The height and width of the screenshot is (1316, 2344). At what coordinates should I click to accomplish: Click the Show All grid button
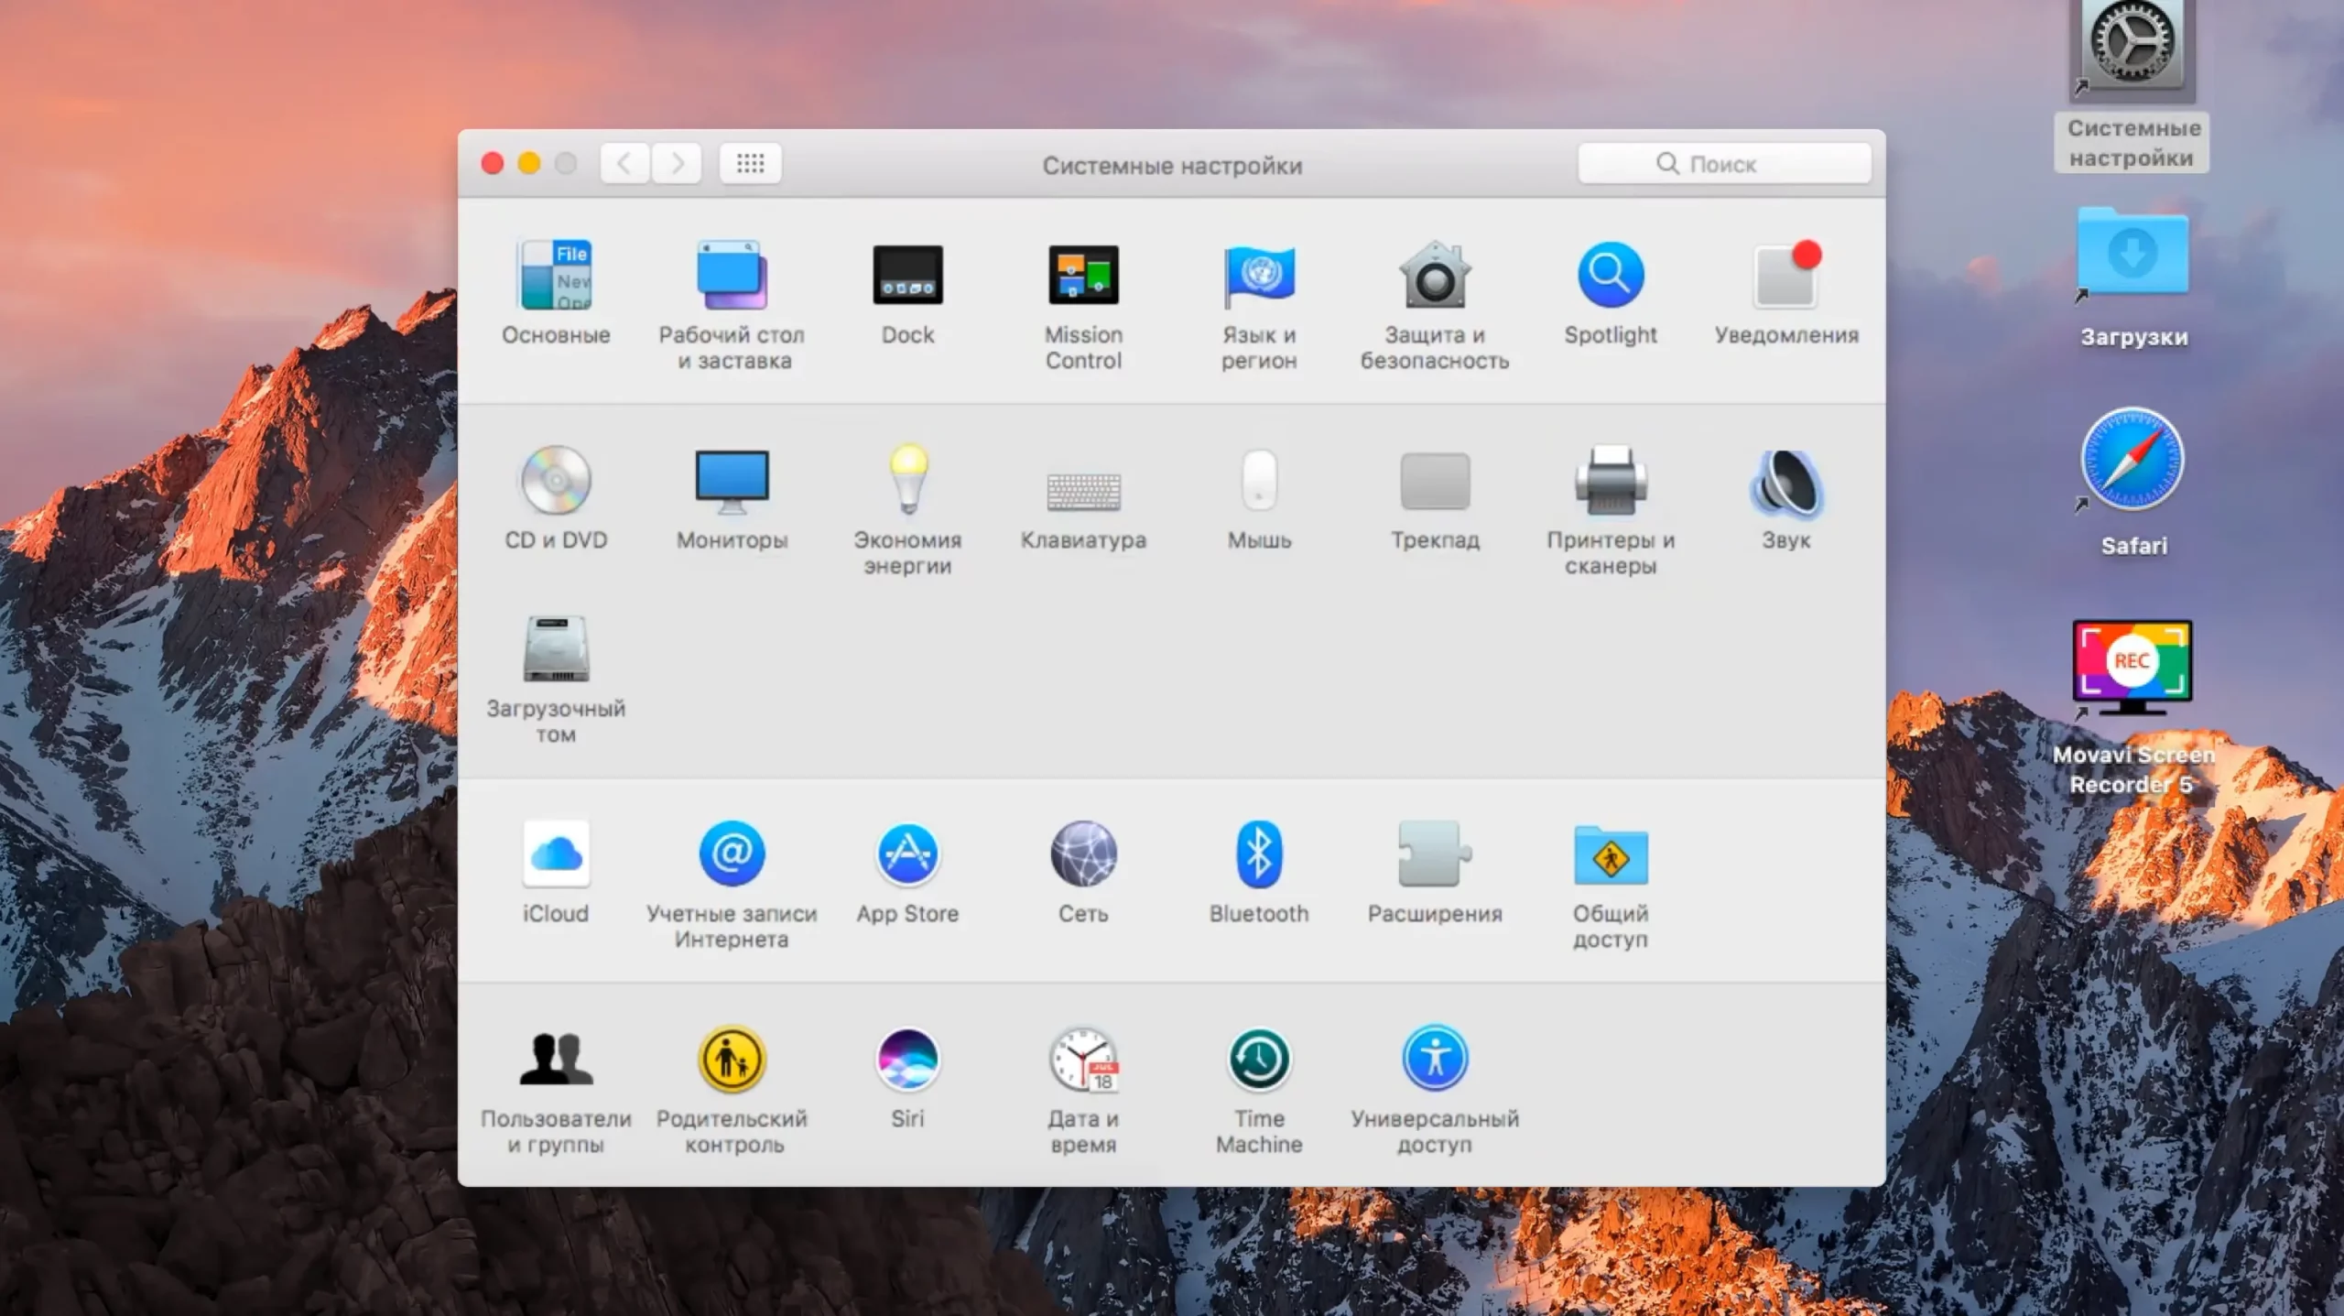pos(750,164)
